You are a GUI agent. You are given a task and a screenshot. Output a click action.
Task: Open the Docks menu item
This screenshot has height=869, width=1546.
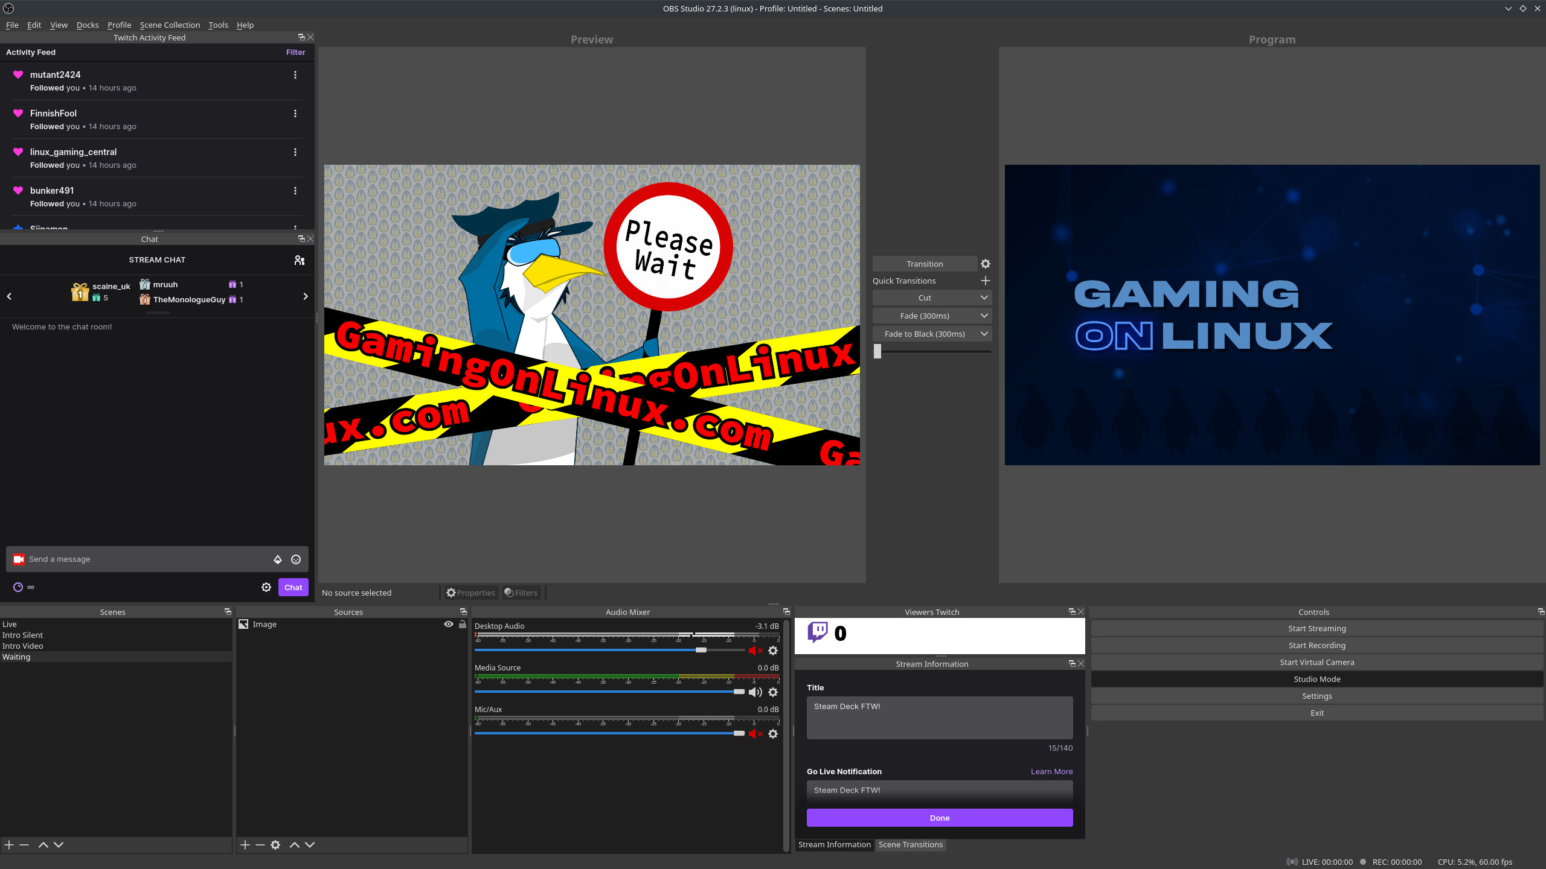tap(87, 24)
